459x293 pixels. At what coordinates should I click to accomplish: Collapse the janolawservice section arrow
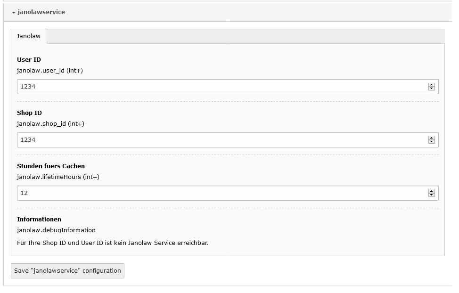coord(14,13)
